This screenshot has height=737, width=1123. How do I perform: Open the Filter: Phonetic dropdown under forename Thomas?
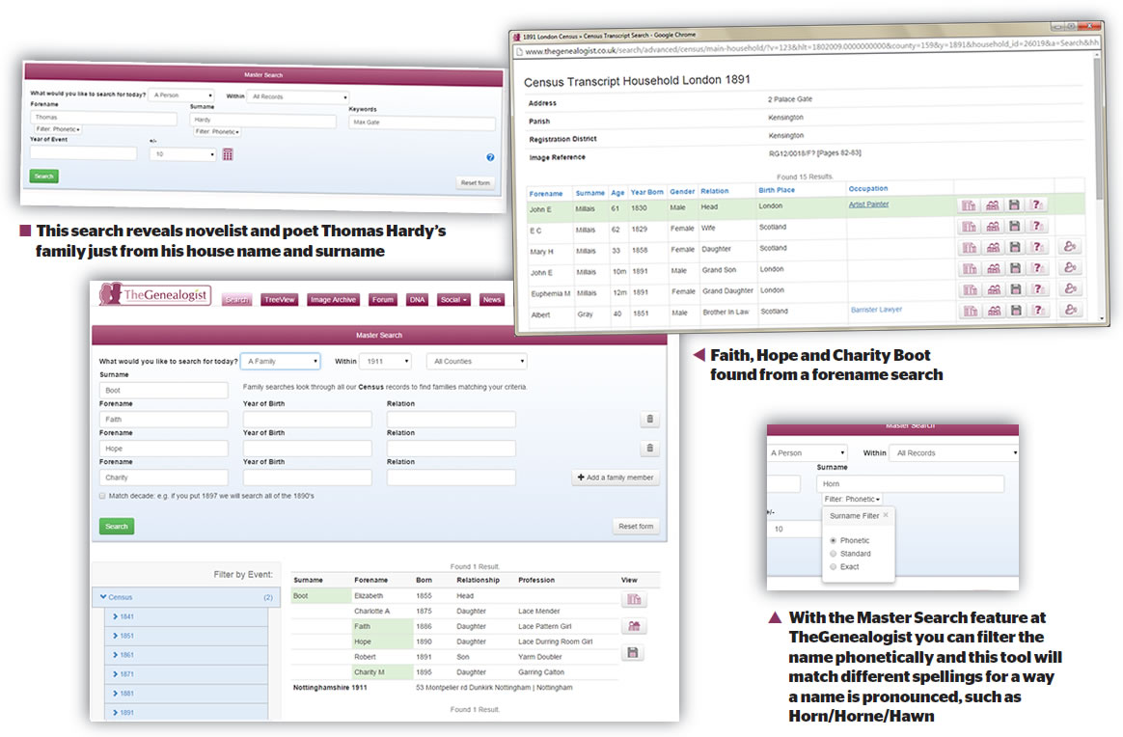point(57,129)
